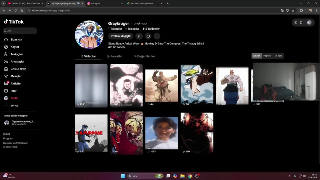Switch to the Videolar tab
The height and width of the screenshot is (180, 320).
click(88, 56)
